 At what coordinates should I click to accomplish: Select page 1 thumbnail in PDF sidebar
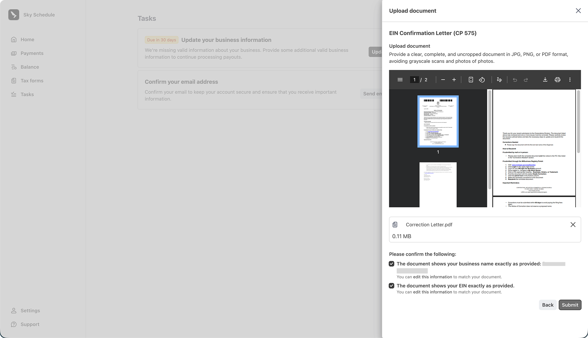(x=438, y=121)
